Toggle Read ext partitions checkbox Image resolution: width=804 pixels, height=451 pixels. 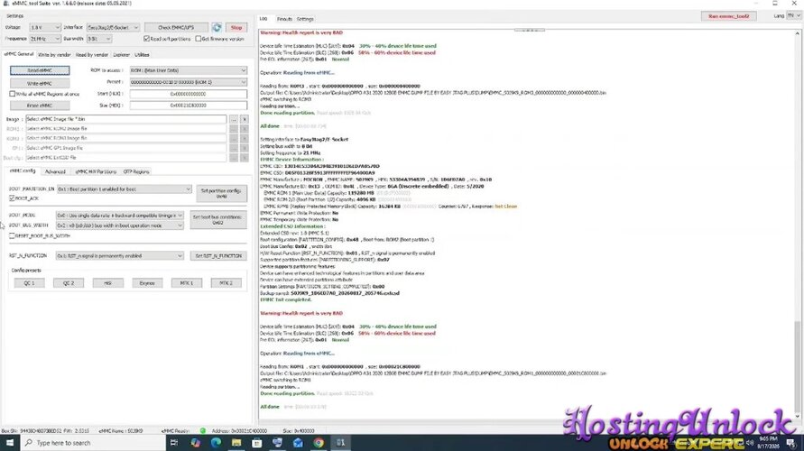click(x=147, y=39)
